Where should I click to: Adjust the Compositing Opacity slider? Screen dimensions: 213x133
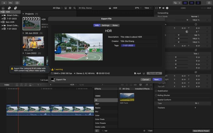click(x=181, y=20)
